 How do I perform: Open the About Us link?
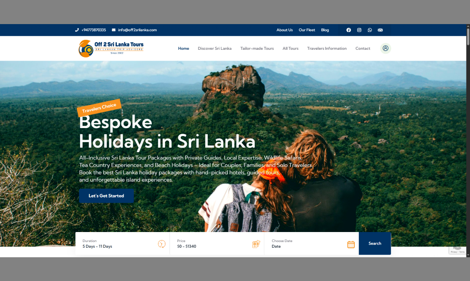tap(284, 30)
